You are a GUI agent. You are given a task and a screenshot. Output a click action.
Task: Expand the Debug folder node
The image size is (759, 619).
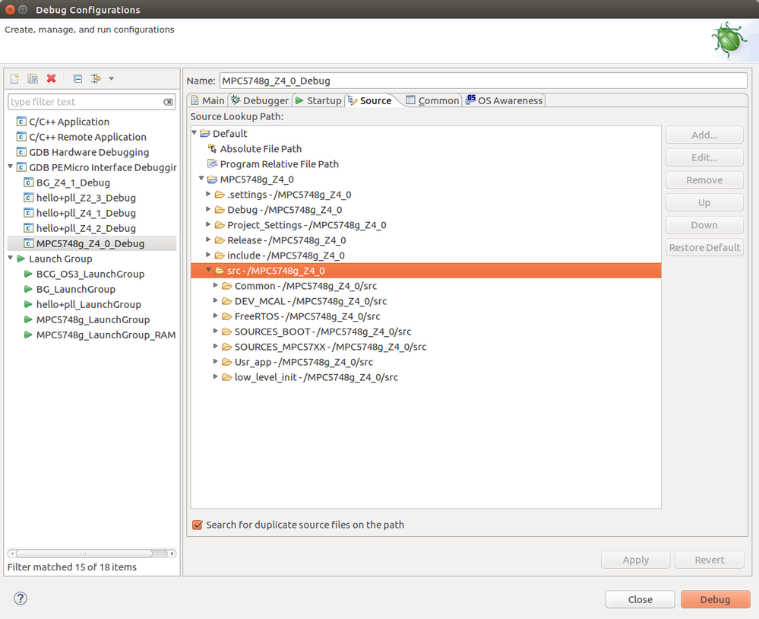[208, 209]
